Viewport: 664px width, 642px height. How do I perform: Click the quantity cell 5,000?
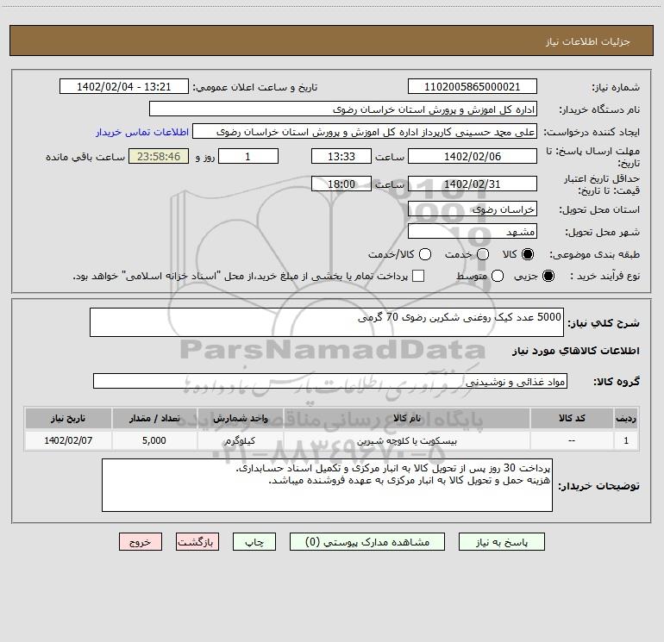154,440
